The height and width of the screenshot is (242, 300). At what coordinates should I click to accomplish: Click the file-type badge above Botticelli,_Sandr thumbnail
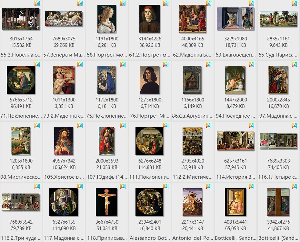[251, 187]
